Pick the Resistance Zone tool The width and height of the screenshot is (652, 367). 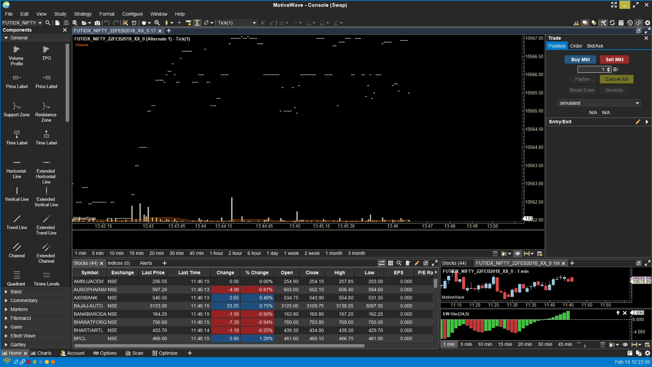click(46, 112)
